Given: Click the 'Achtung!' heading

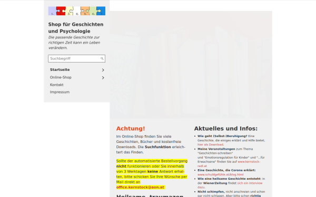Looking at the screenshot, I should click(131, 129).
